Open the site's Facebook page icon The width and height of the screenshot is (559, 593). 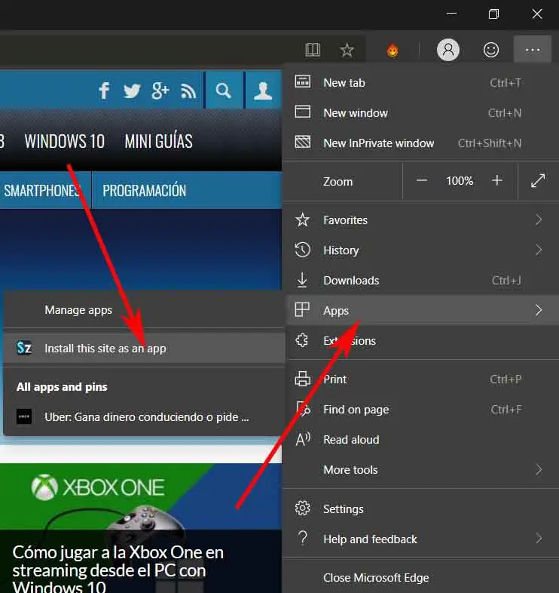[x=104, y=91]
